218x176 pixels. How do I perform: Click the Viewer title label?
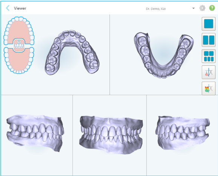click(x=20, y=8)
